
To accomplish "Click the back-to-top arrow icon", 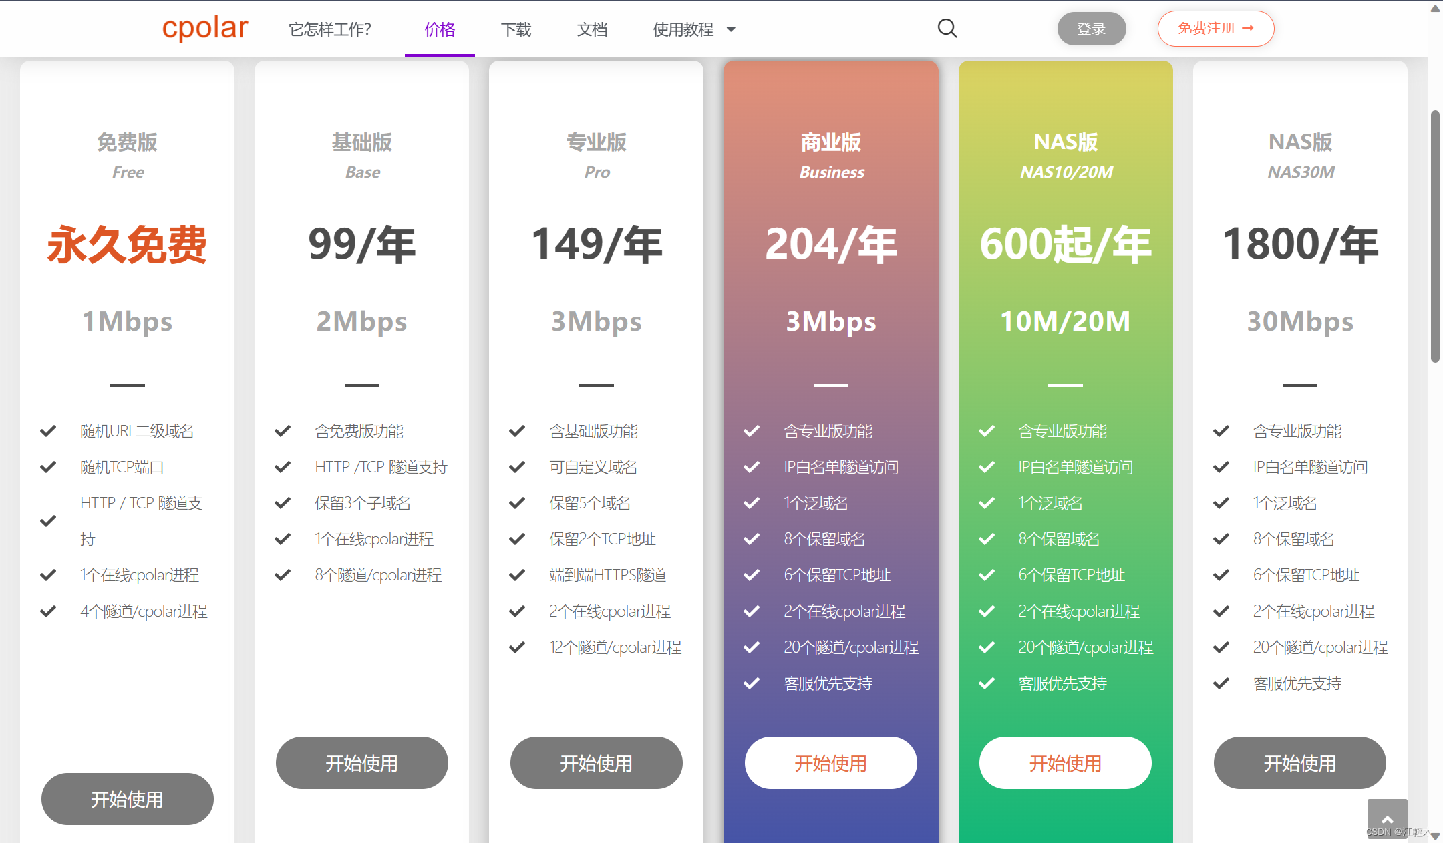I will tap(1387, 818).
